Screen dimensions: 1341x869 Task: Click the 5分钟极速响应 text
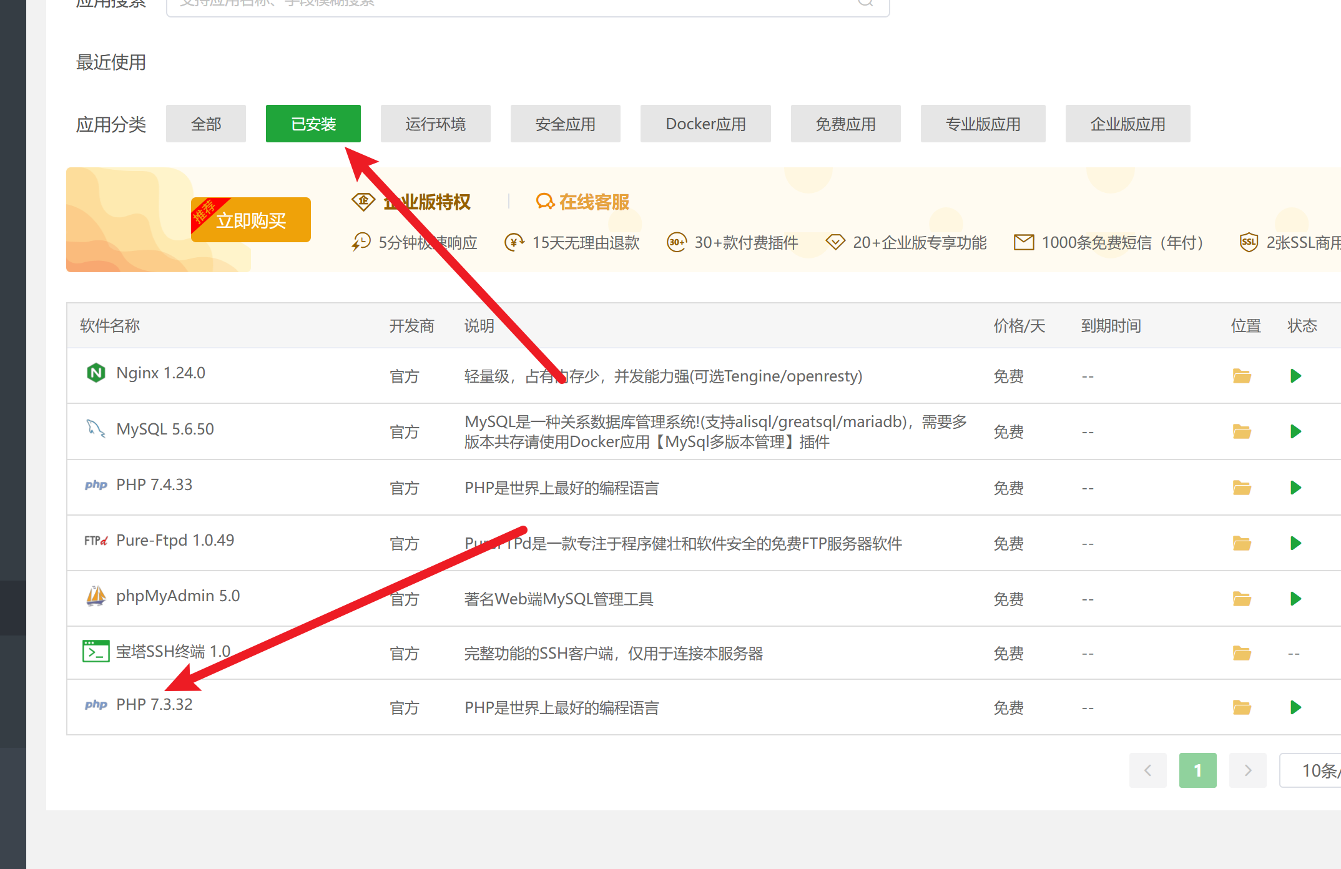tap(428, 242)
